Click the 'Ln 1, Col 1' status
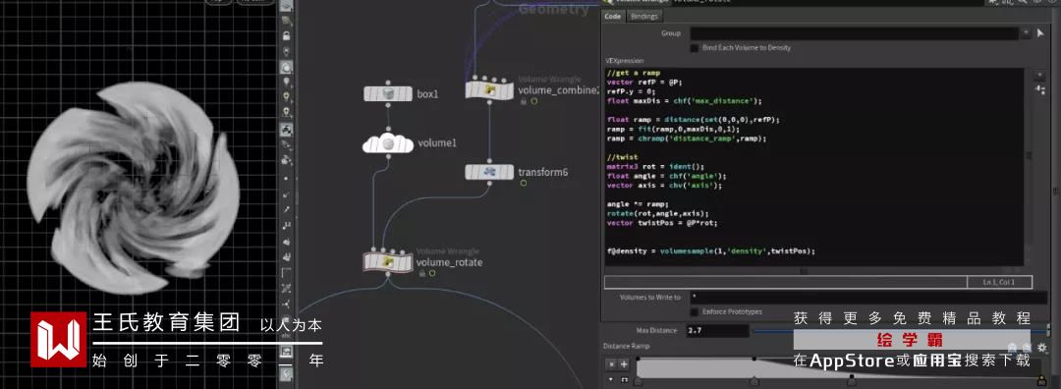Viewport: 1061px width, 389px height. click(999, 282)
